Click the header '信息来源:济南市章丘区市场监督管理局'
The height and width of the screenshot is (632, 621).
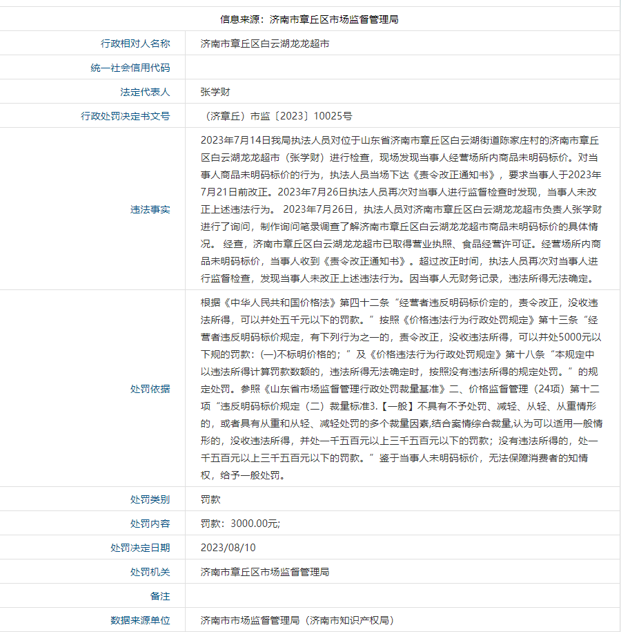pyautogui.click(x=309, y=19)
